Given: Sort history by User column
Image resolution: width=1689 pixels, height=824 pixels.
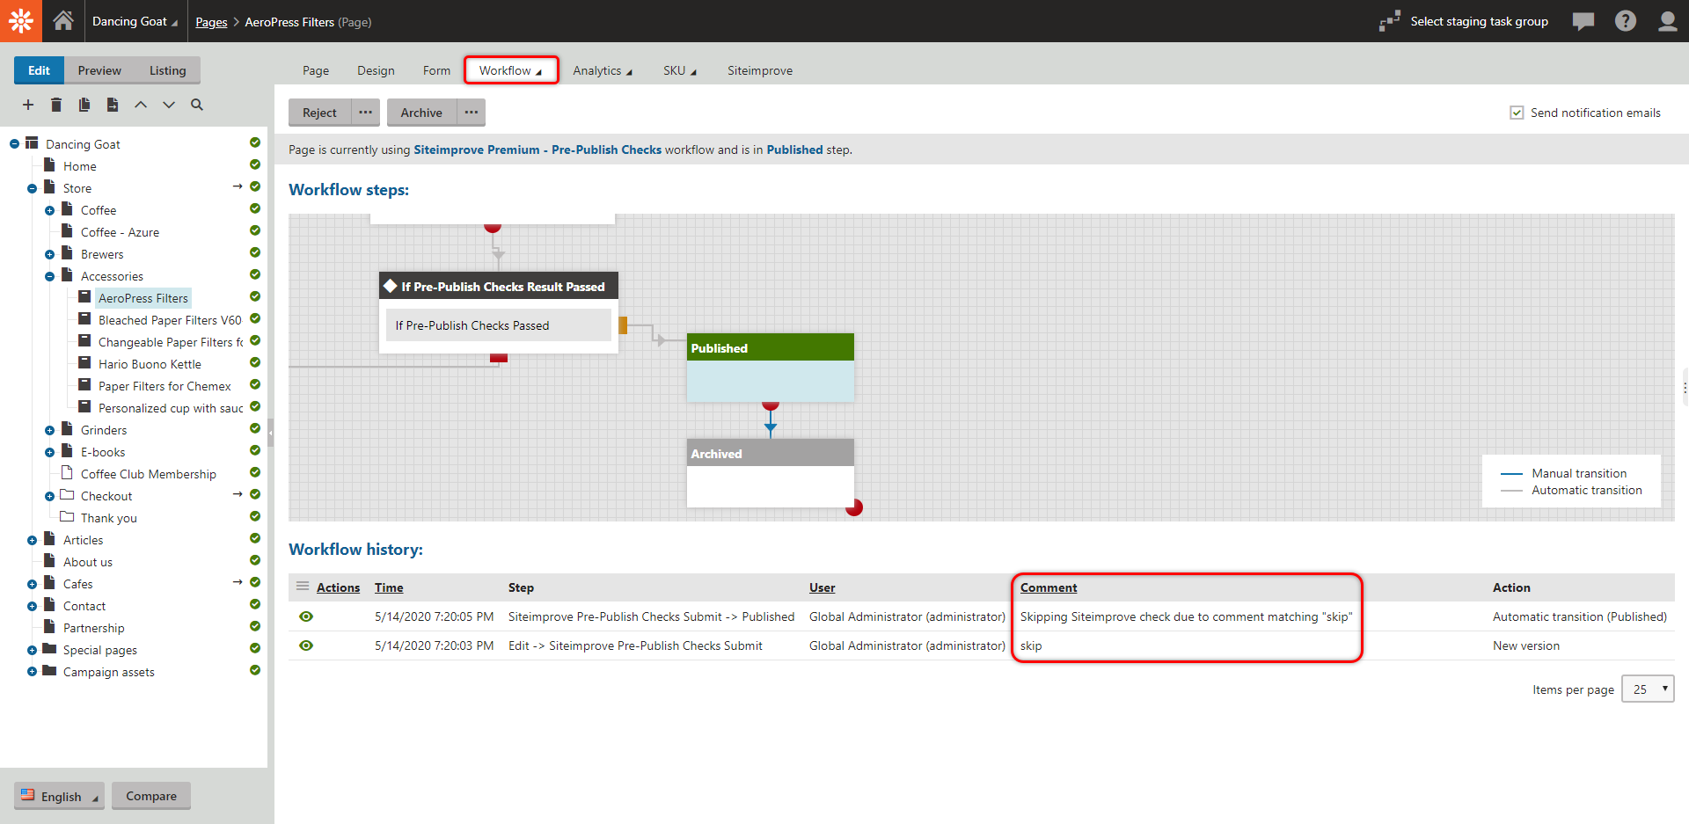Looking at the screenshot, I should [x=823, y=587].
